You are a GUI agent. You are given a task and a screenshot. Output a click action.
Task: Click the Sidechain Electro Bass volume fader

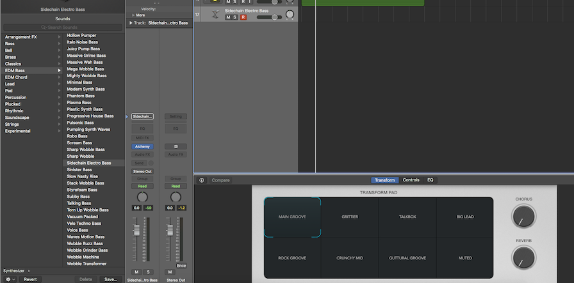[x=136, y=230]
